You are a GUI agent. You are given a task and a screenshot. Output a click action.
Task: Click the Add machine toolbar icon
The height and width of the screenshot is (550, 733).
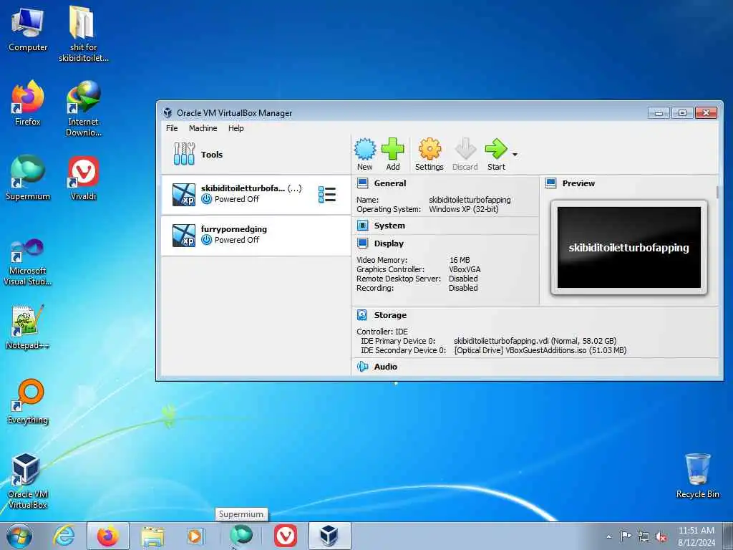[x=393, y=155]
